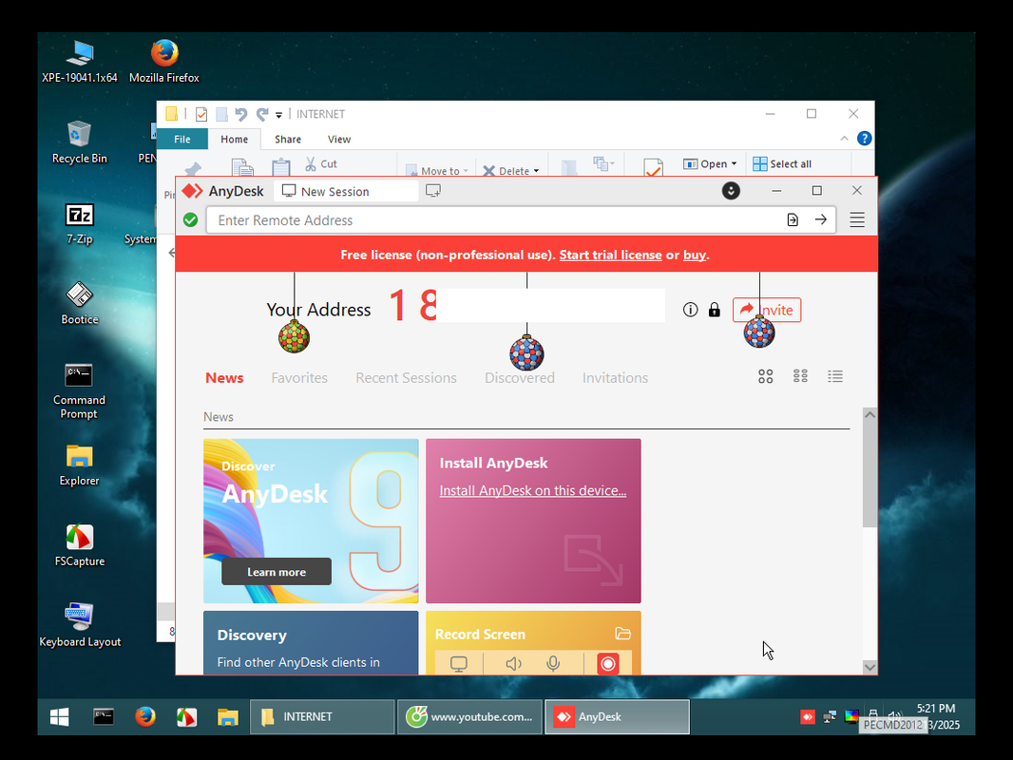This screenshot has height=760, width=1013.
Task: Click the AnyDesk news scrollbar up arrow
Action: pyautogui.click(x=870, y=414)
